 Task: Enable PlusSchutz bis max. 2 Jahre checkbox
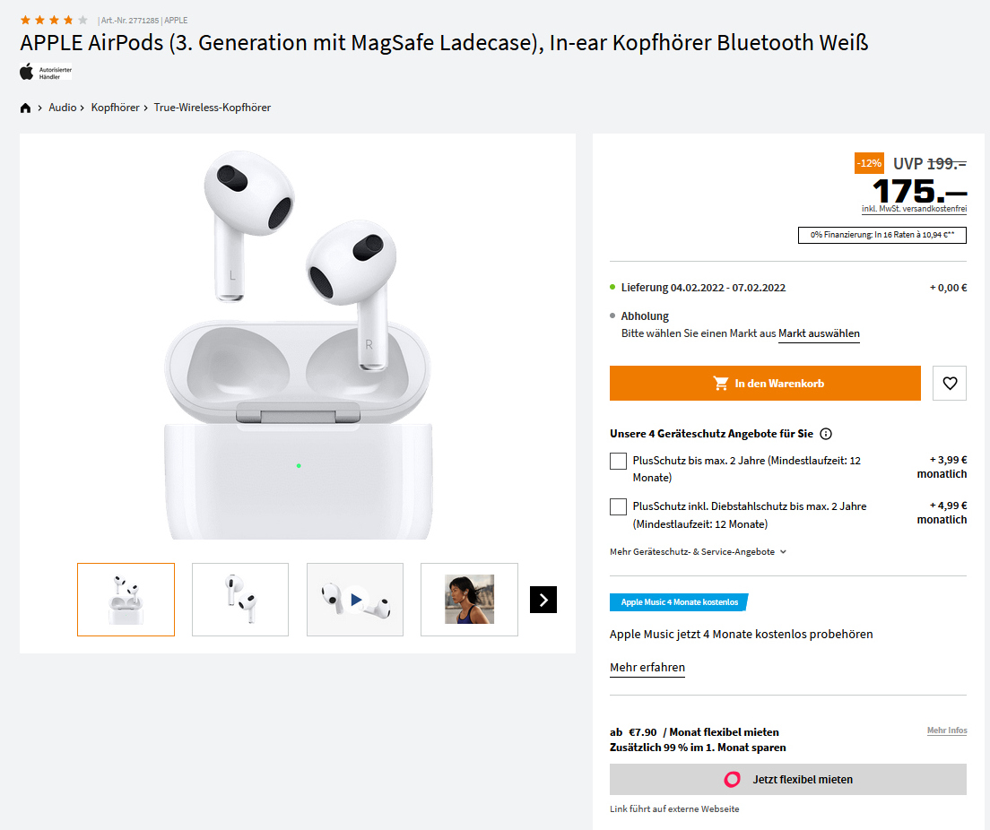point(618,461)
